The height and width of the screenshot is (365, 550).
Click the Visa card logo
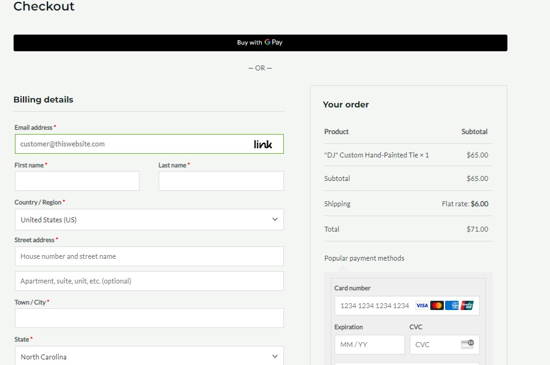tap(422, 306)
